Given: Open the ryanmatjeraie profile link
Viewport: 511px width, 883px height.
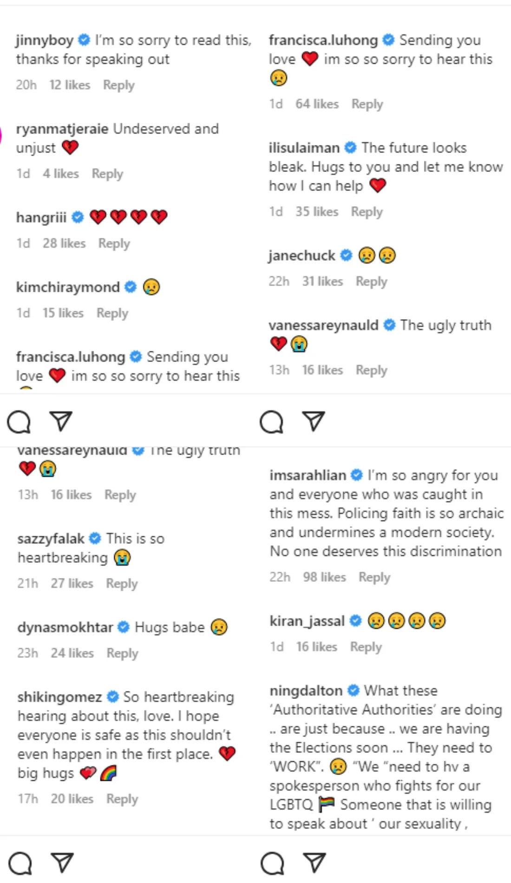Looking at the screenshot, I should click(x=62, y=129).
